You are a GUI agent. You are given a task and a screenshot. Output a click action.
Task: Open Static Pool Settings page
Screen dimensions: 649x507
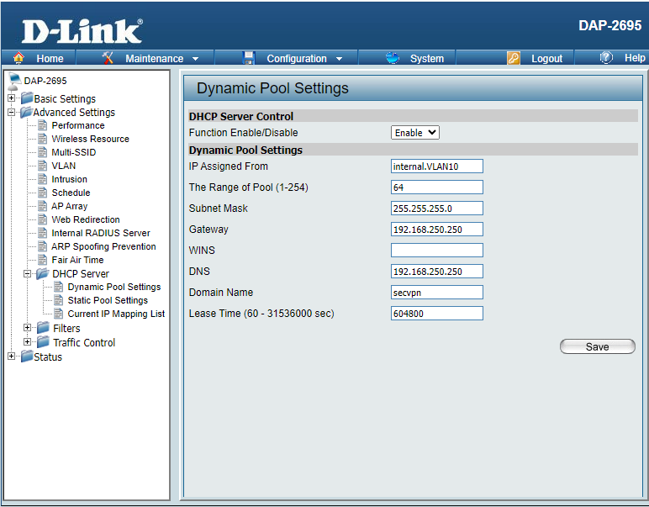[108, 300]
